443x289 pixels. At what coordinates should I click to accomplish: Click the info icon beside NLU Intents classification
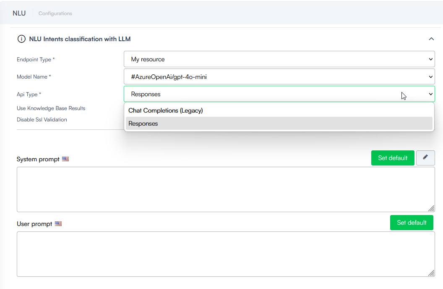click(x=21, y=39)
